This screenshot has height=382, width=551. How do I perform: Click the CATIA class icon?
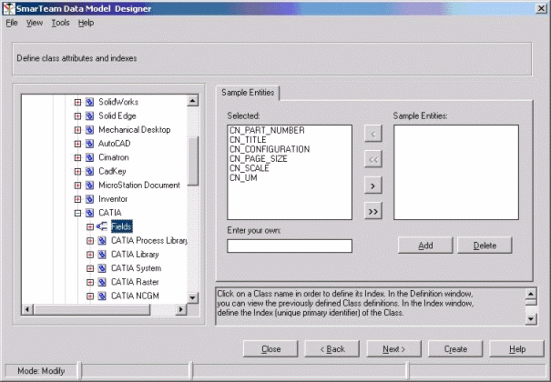pyautogui.click(x=89, y=213)
